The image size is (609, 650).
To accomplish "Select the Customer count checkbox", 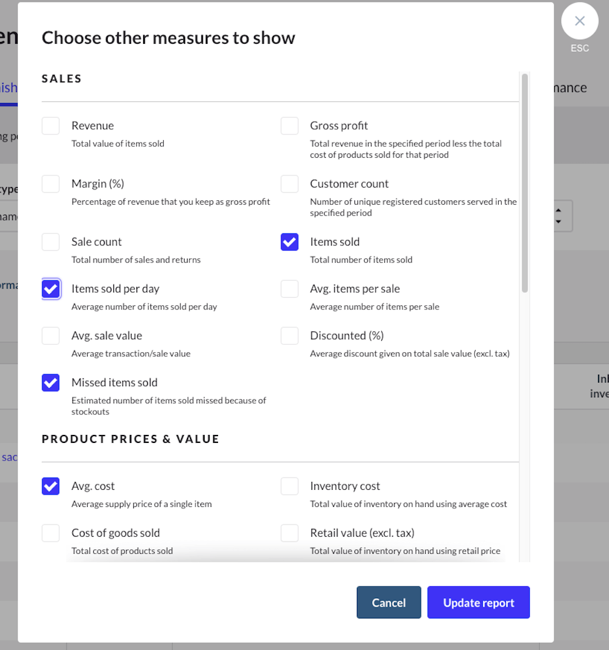I will pyautogui.click(x=290, y=184).
